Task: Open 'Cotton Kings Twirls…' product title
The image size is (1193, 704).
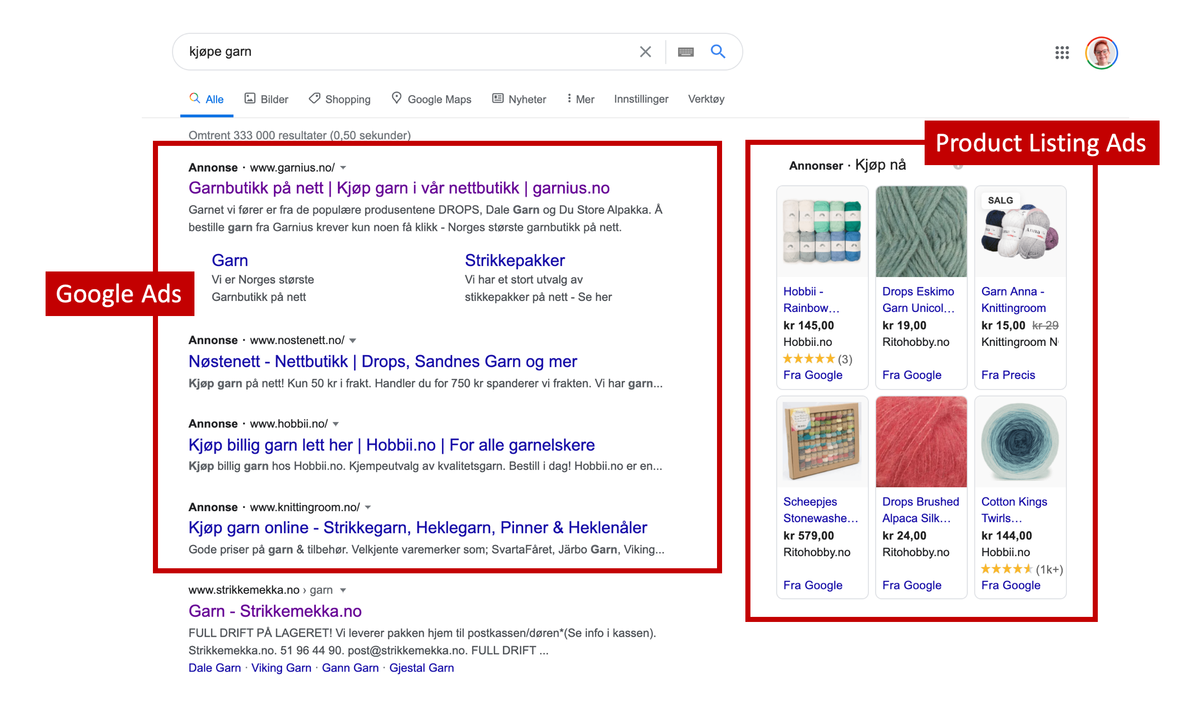Action: (1014, 510)
